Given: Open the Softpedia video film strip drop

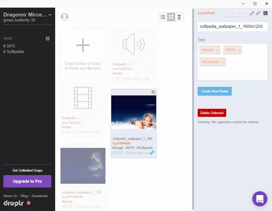Looking at the screenshot, I should 83,98.
